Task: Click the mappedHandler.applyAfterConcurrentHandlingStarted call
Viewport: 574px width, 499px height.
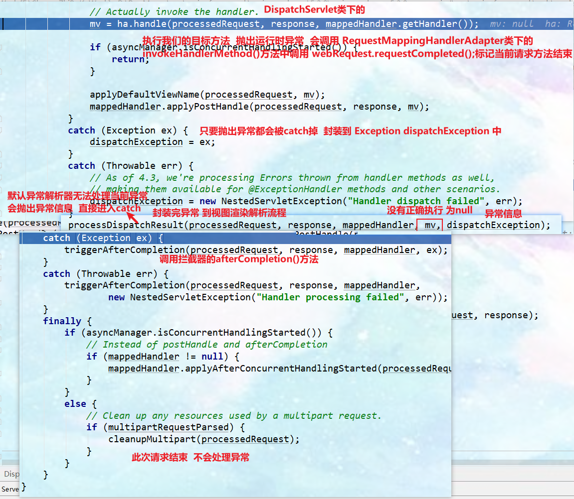Action: coord(280,369)
